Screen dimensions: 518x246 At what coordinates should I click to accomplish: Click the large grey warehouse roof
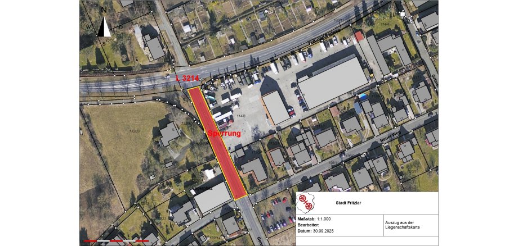coord(333,83)
